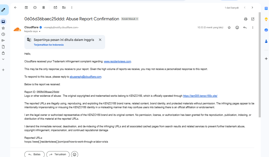The height and width of the screenshot is (157, 269).
Task: Open translate options icon in banner
Action: pyautogui.click(x=29, y=40)
